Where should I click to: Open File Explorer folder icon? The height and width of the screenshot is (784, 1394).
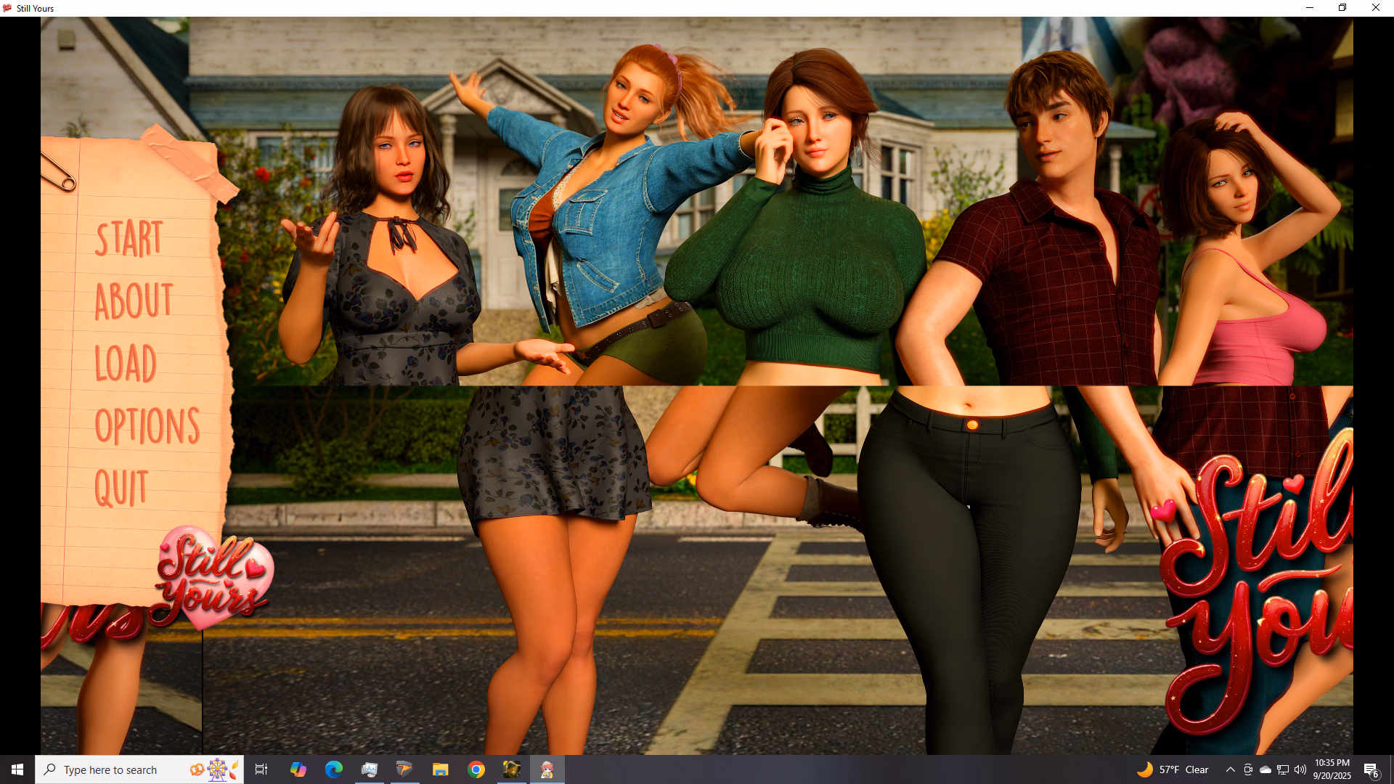point(441,769)
